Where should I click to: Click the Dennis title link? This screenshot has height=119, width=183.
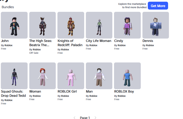tap(148, 41)
